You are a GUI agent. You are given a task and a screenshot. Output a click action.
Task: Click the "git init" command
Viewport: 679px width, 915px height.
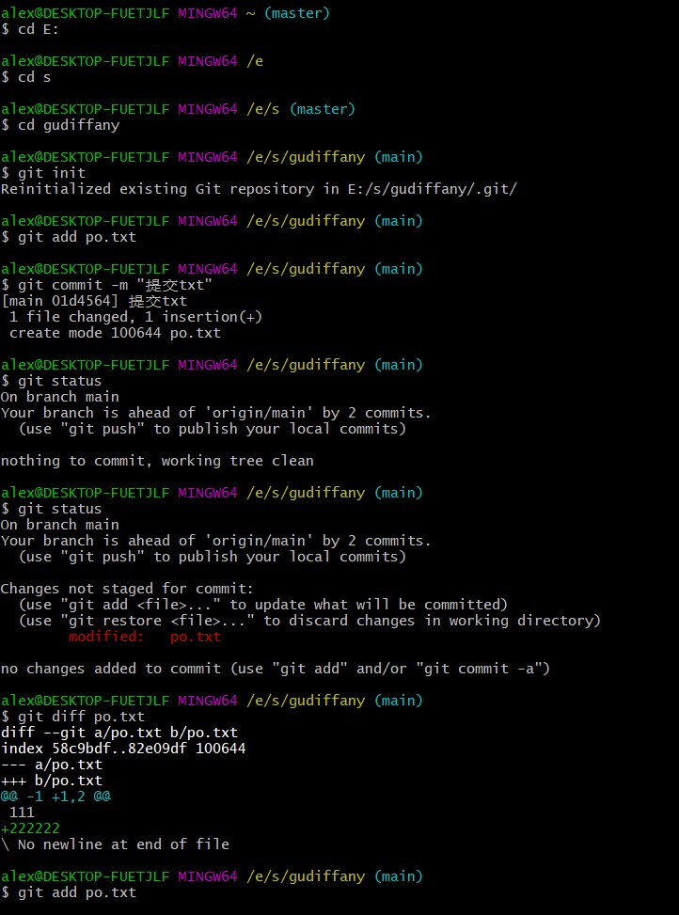click(52, 173)
